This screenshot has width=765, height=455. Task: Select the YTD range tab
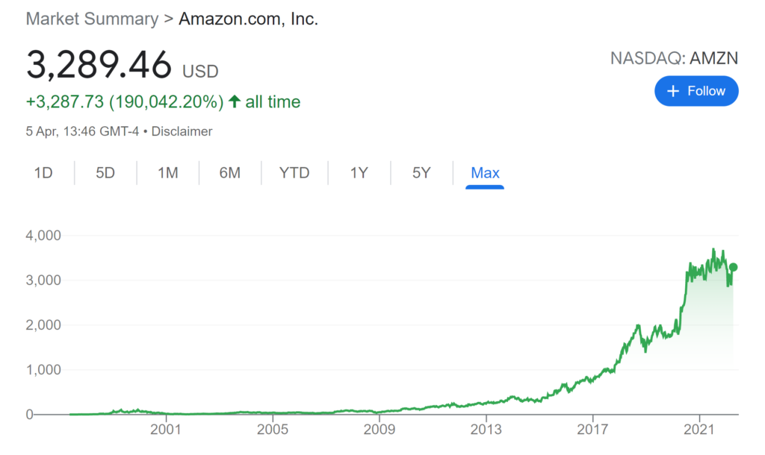[294, 173]
